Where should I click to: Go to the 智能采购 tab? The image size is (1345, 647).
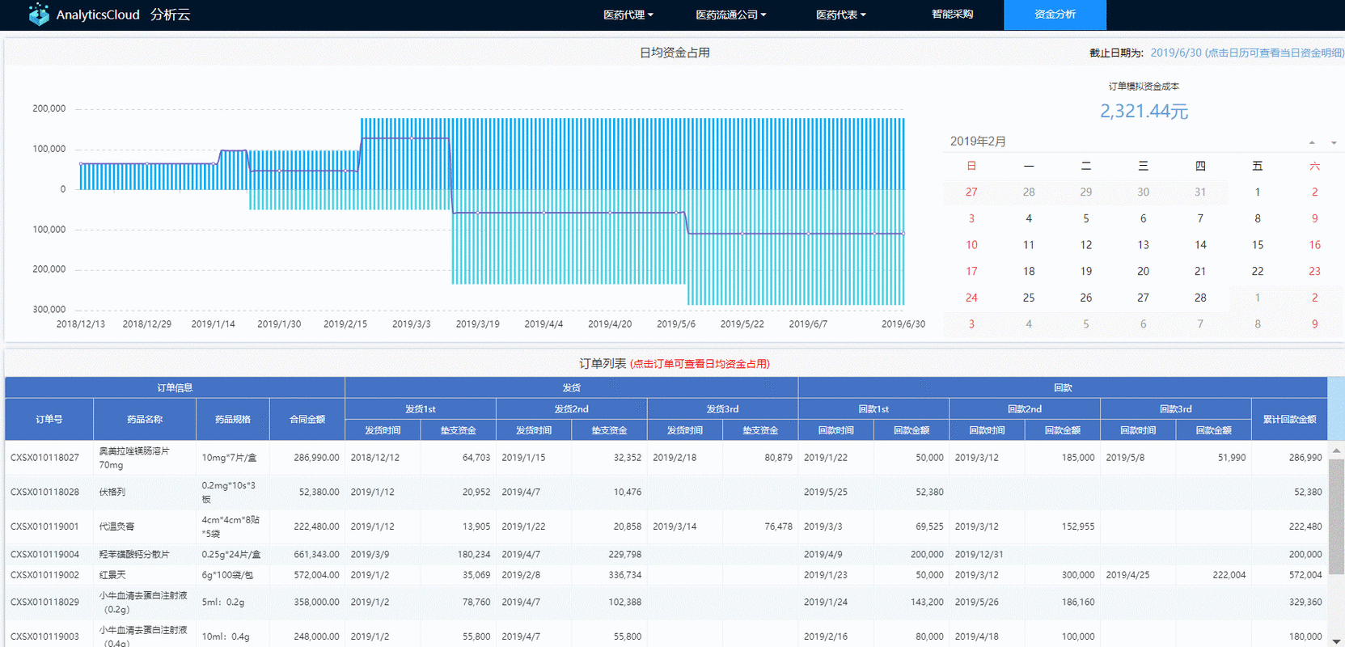[x=952, y=15]
